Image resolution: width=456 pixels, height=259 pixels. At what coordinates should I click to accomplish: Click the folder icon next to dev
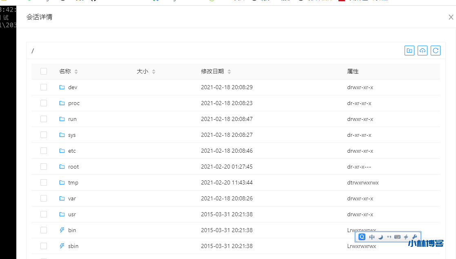(x=62, y=87)
